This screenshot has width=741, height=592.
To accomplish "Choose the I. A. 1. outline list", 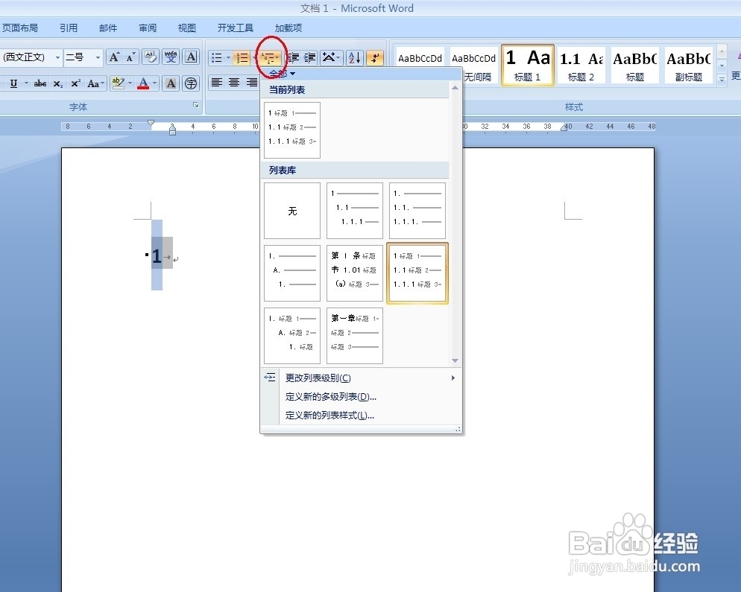I will (x=292, y=273).
